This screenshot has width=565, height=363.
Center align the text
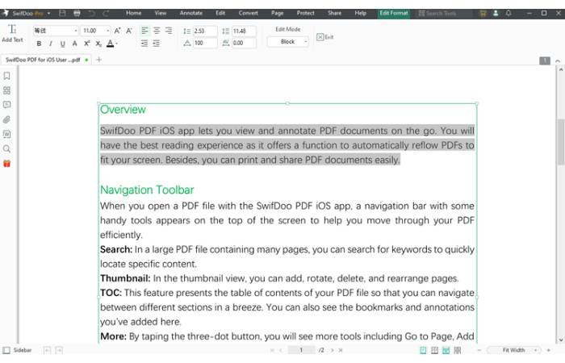[157, 31]
